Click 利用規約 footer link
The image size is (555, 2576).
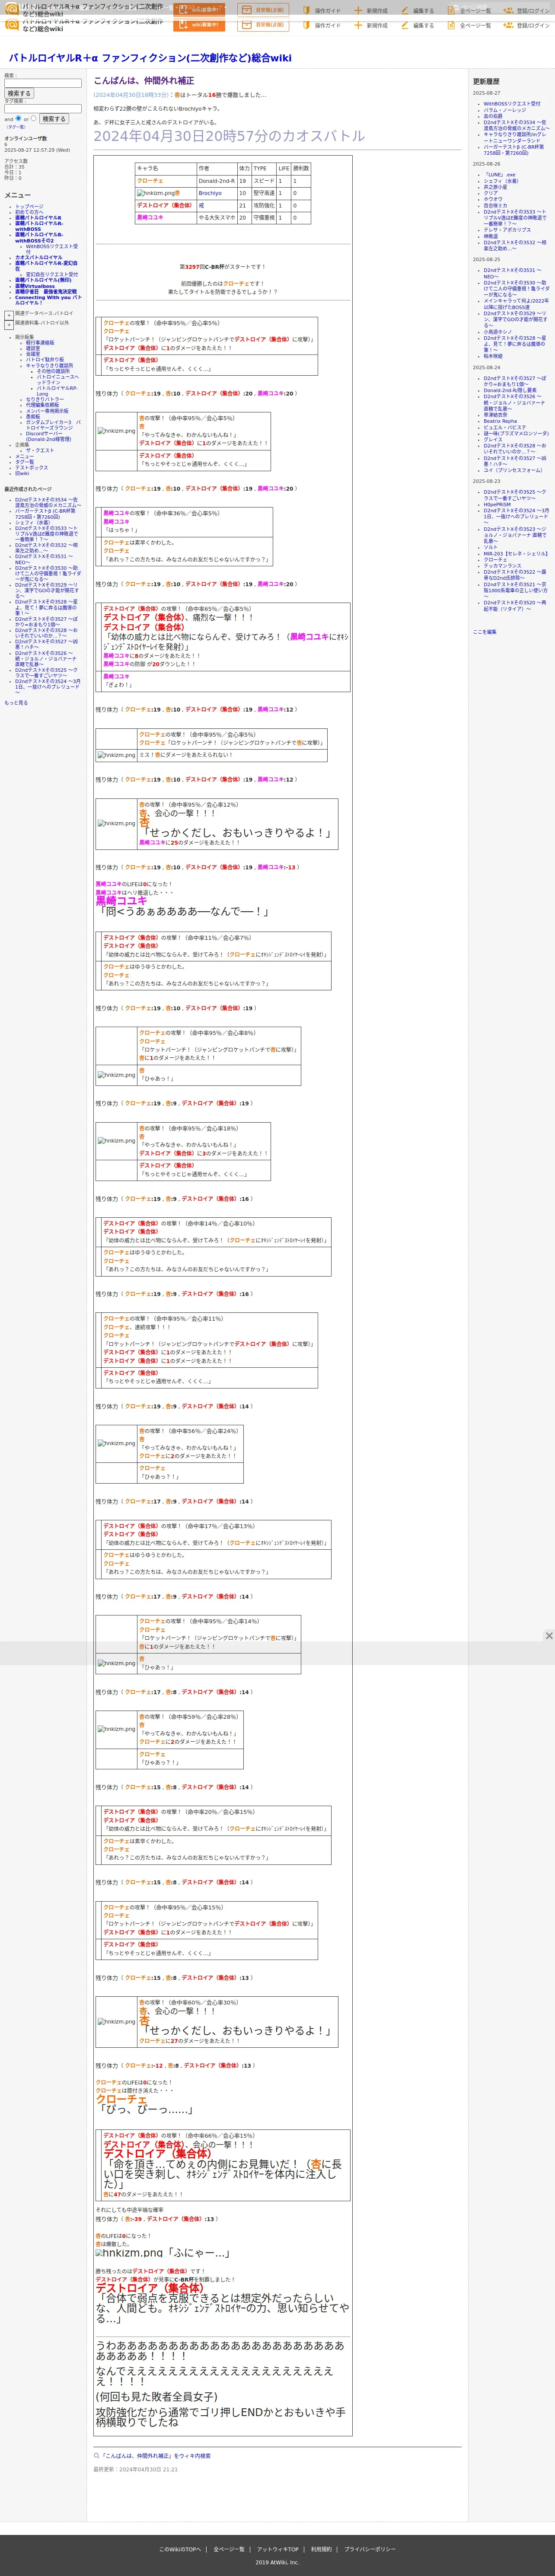tap(321, 2549)
